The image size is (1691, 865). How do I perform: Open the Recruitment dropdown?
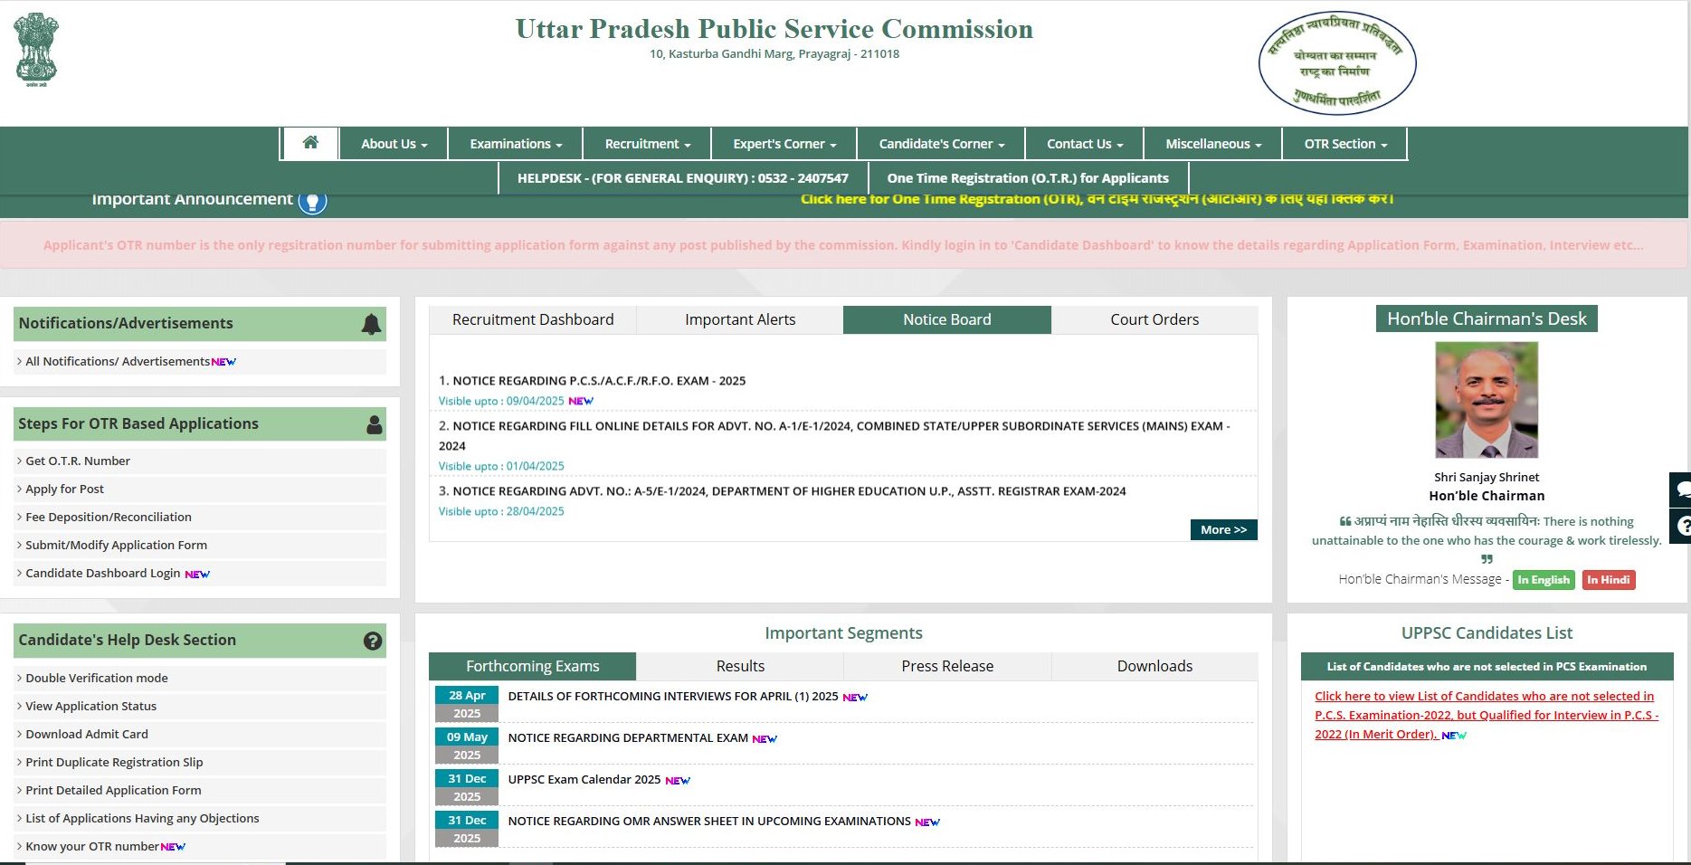647,144
